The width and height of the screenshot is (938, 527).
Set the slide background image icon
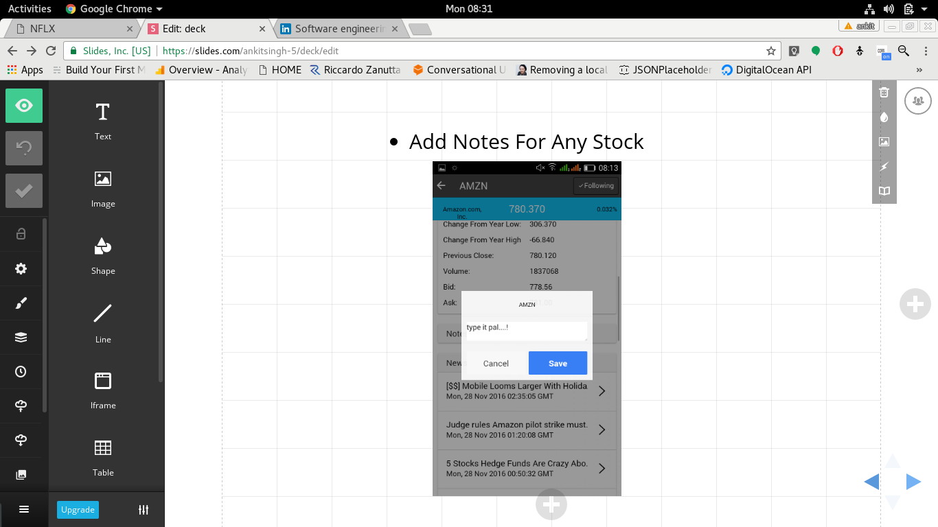point(884,141)
